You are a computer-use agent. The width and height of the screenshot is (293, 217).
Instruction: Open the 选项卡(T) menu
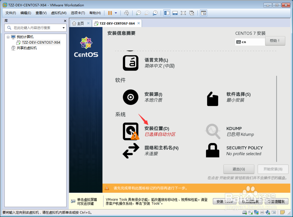(78, 13)
